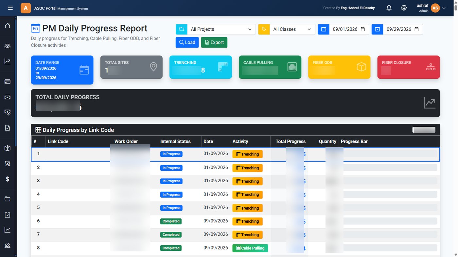Edit the end date field 09/29/2026
This screenshot has height=257, width=458.
(403, 29)
